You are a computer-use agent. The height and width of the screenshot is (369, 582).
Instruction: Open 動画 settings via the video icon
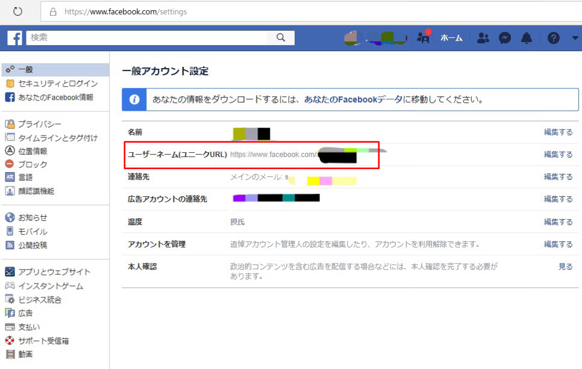pos(8,355)
